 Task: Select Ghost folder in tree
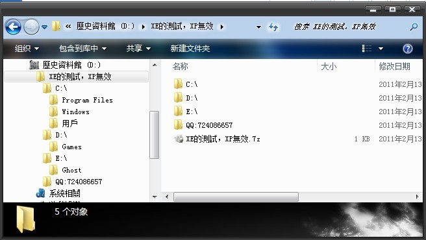tap(71, 170)
